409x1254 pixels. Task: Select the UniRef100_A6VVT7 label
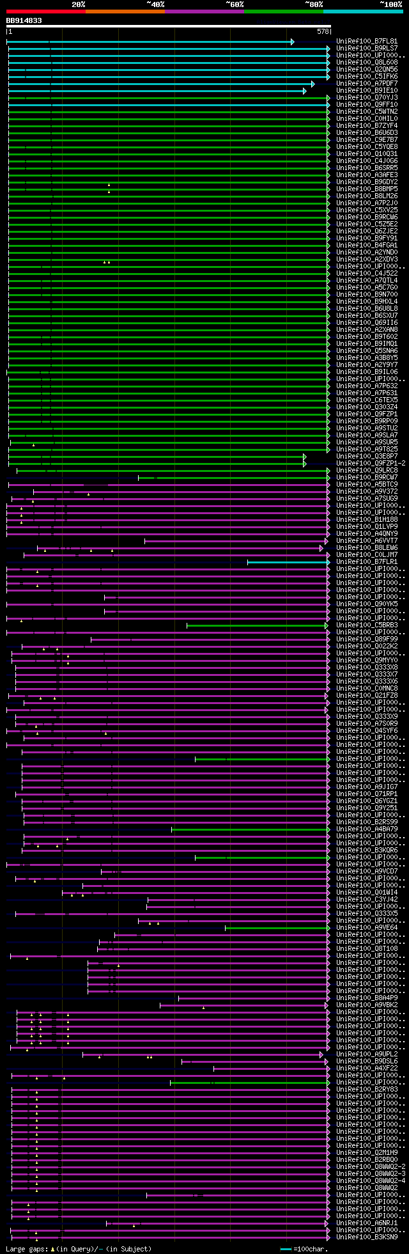pos(367,541)
